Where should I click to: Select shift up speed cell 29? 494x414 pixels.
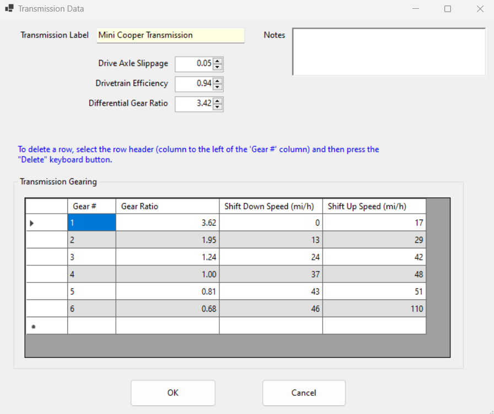pos(374,239)
